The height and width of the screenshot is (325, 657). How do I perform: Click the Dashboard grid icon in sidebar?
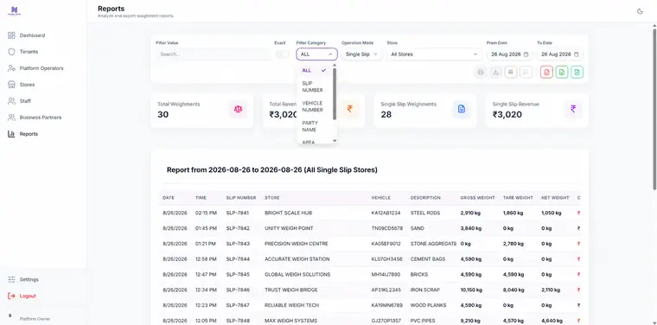[11, 35]
